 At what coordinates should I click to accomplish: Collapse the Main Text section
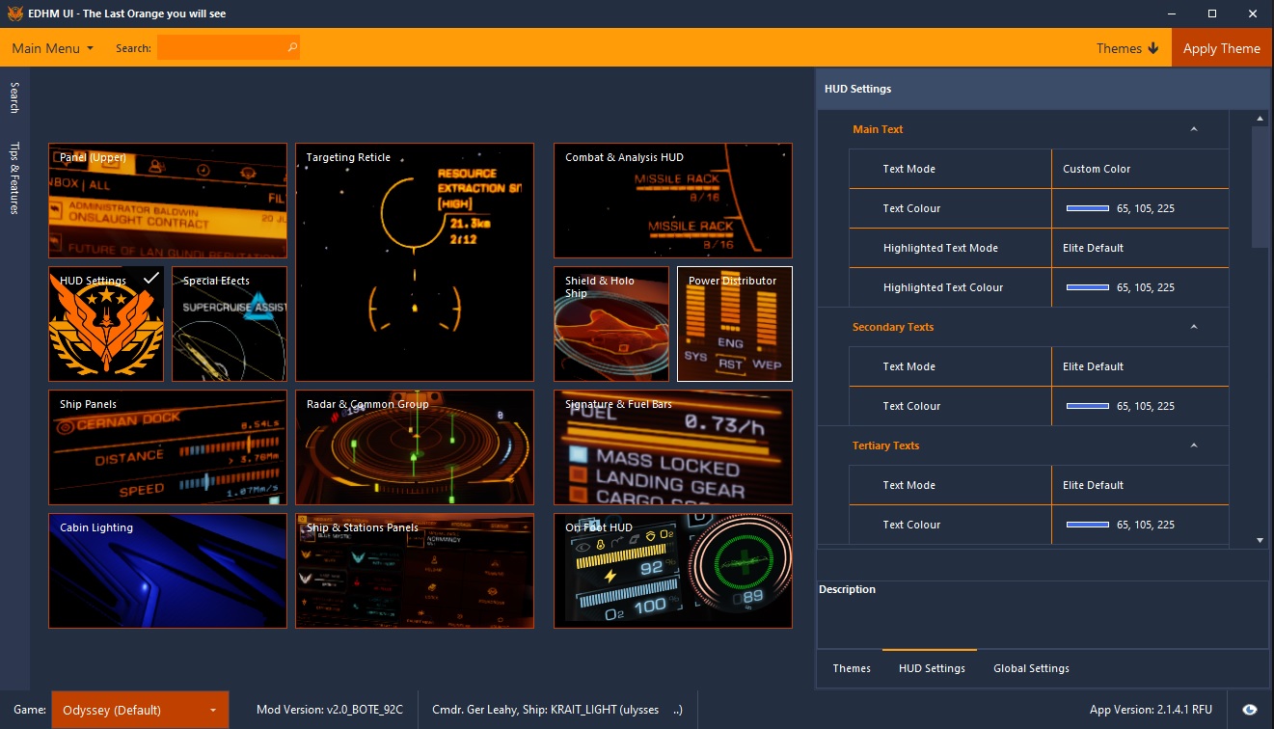[x=1194, y=129]
